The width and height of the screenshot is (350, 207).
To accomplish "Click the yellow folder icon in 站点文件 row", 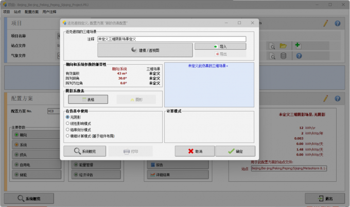I will [x=283, y=46].
